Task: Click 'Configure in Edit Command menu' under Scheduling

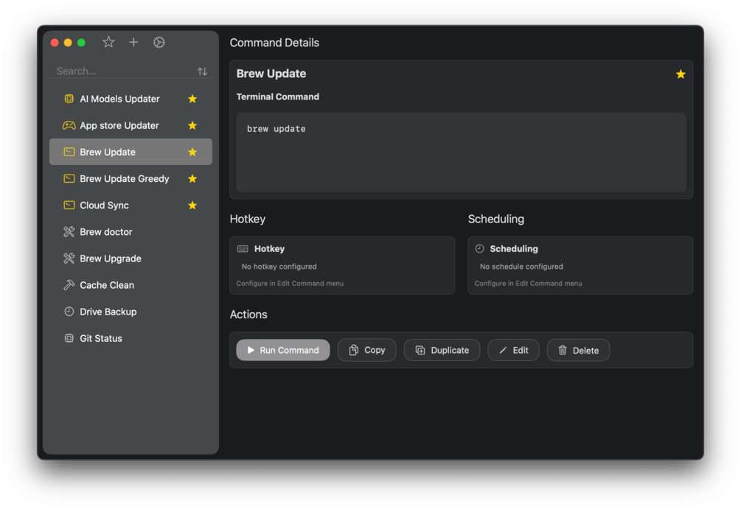Action: pyautogui.click(x=529, y=284)
